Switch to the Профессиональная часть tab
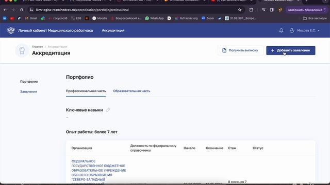 (86, 91)
